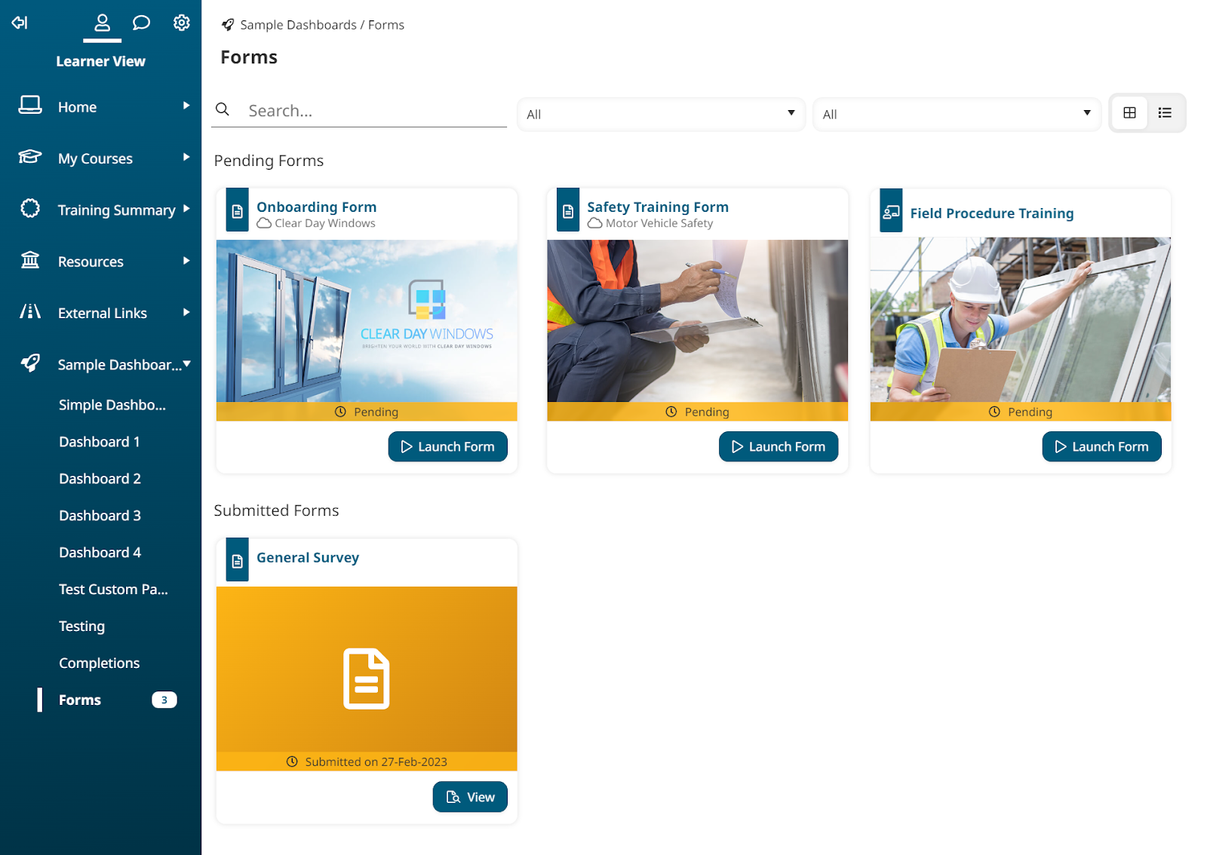Click the back arrow at top of sidebar
Screen dimensions: 1207x855
click(x=19, y=23)
